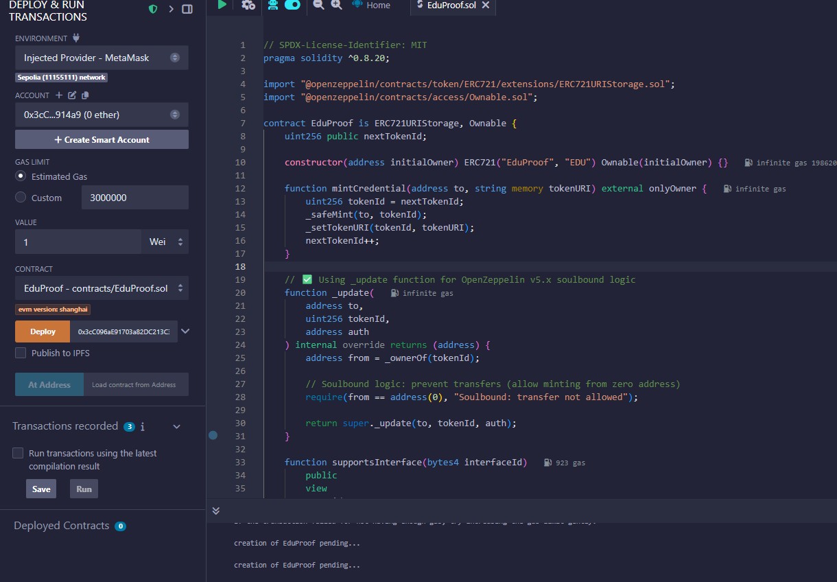Click the Create Smart Account button
This screenshot has width=837, height=582.
tap(102, 139)
